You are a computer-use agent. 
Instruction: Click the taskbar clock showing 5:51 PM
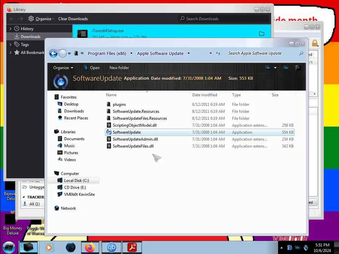[x=322, y=248]
